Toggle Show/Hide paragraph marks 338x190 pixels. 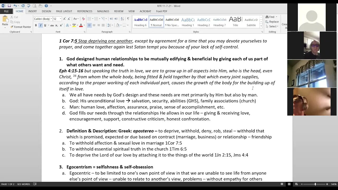click(x=128, y=19)
